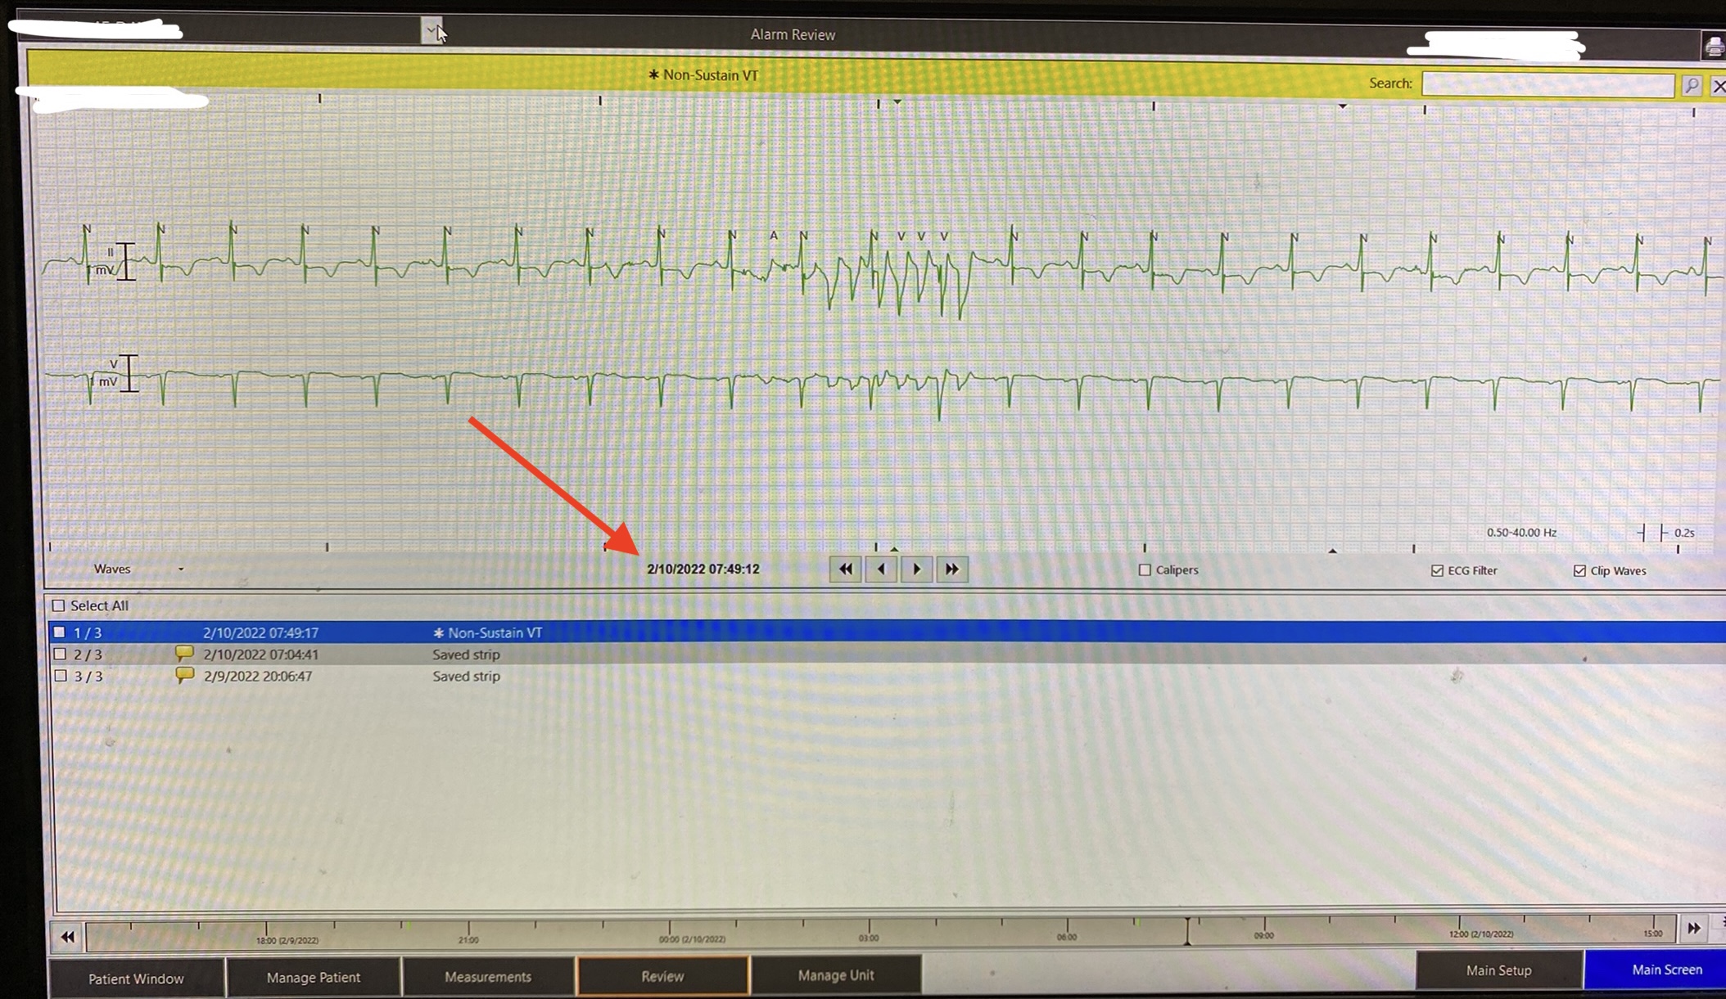The width and height of the screenshot is (1726, 999).
Task: Click the fast forward double-arrow playback button
Action: 951,569
